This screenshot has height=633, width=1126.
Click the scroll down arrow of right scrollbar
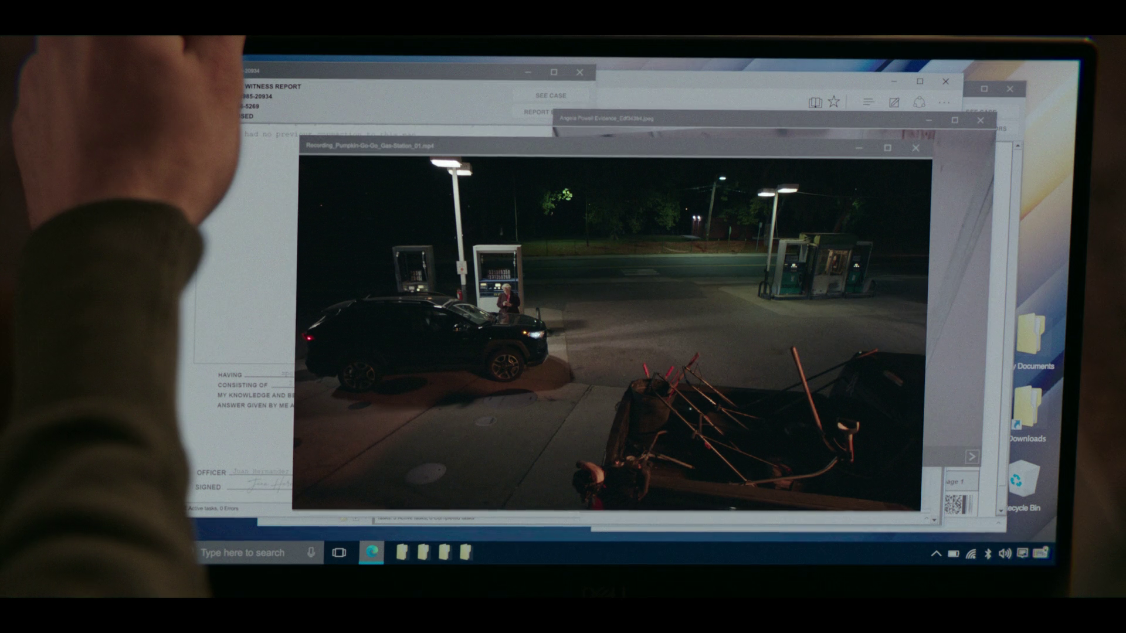click(x=1002, y=512)
